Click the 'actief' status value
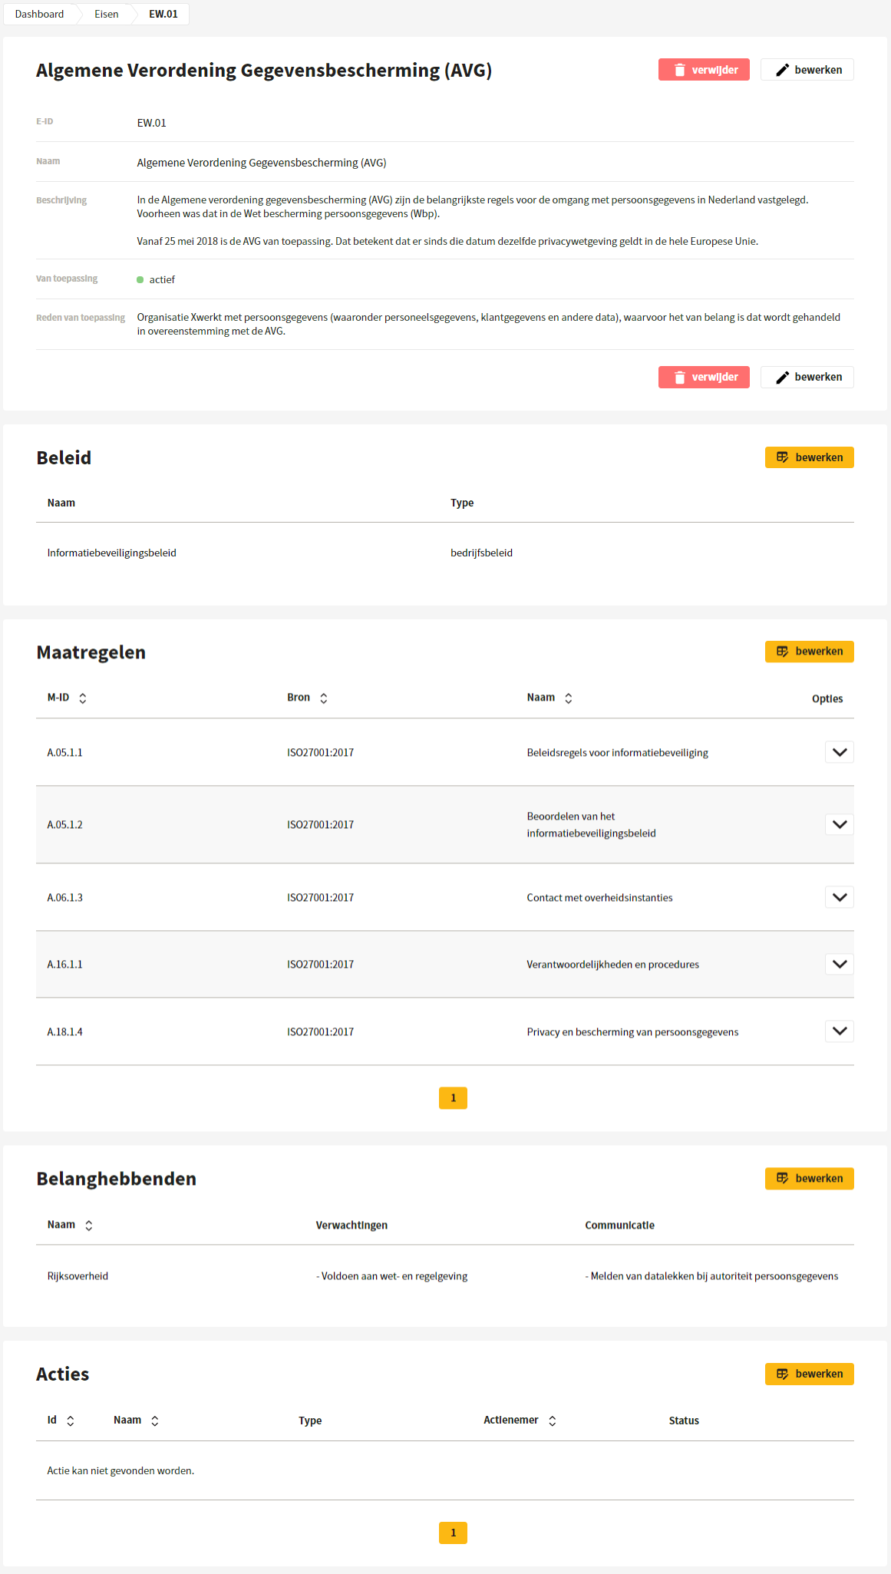 coord(162,279)
